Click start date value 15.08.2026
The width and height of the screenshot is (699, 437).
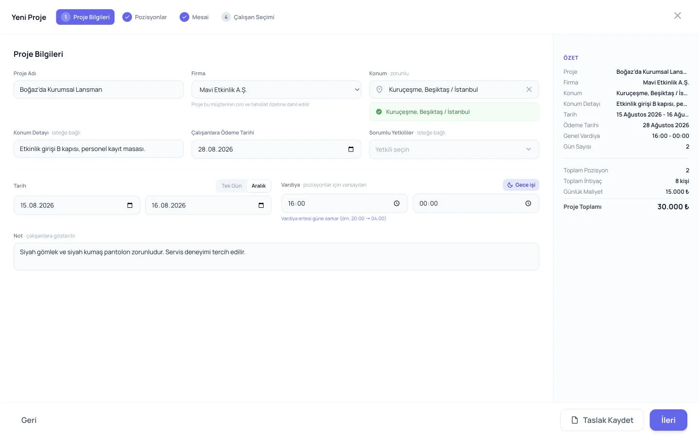point(37,205)
